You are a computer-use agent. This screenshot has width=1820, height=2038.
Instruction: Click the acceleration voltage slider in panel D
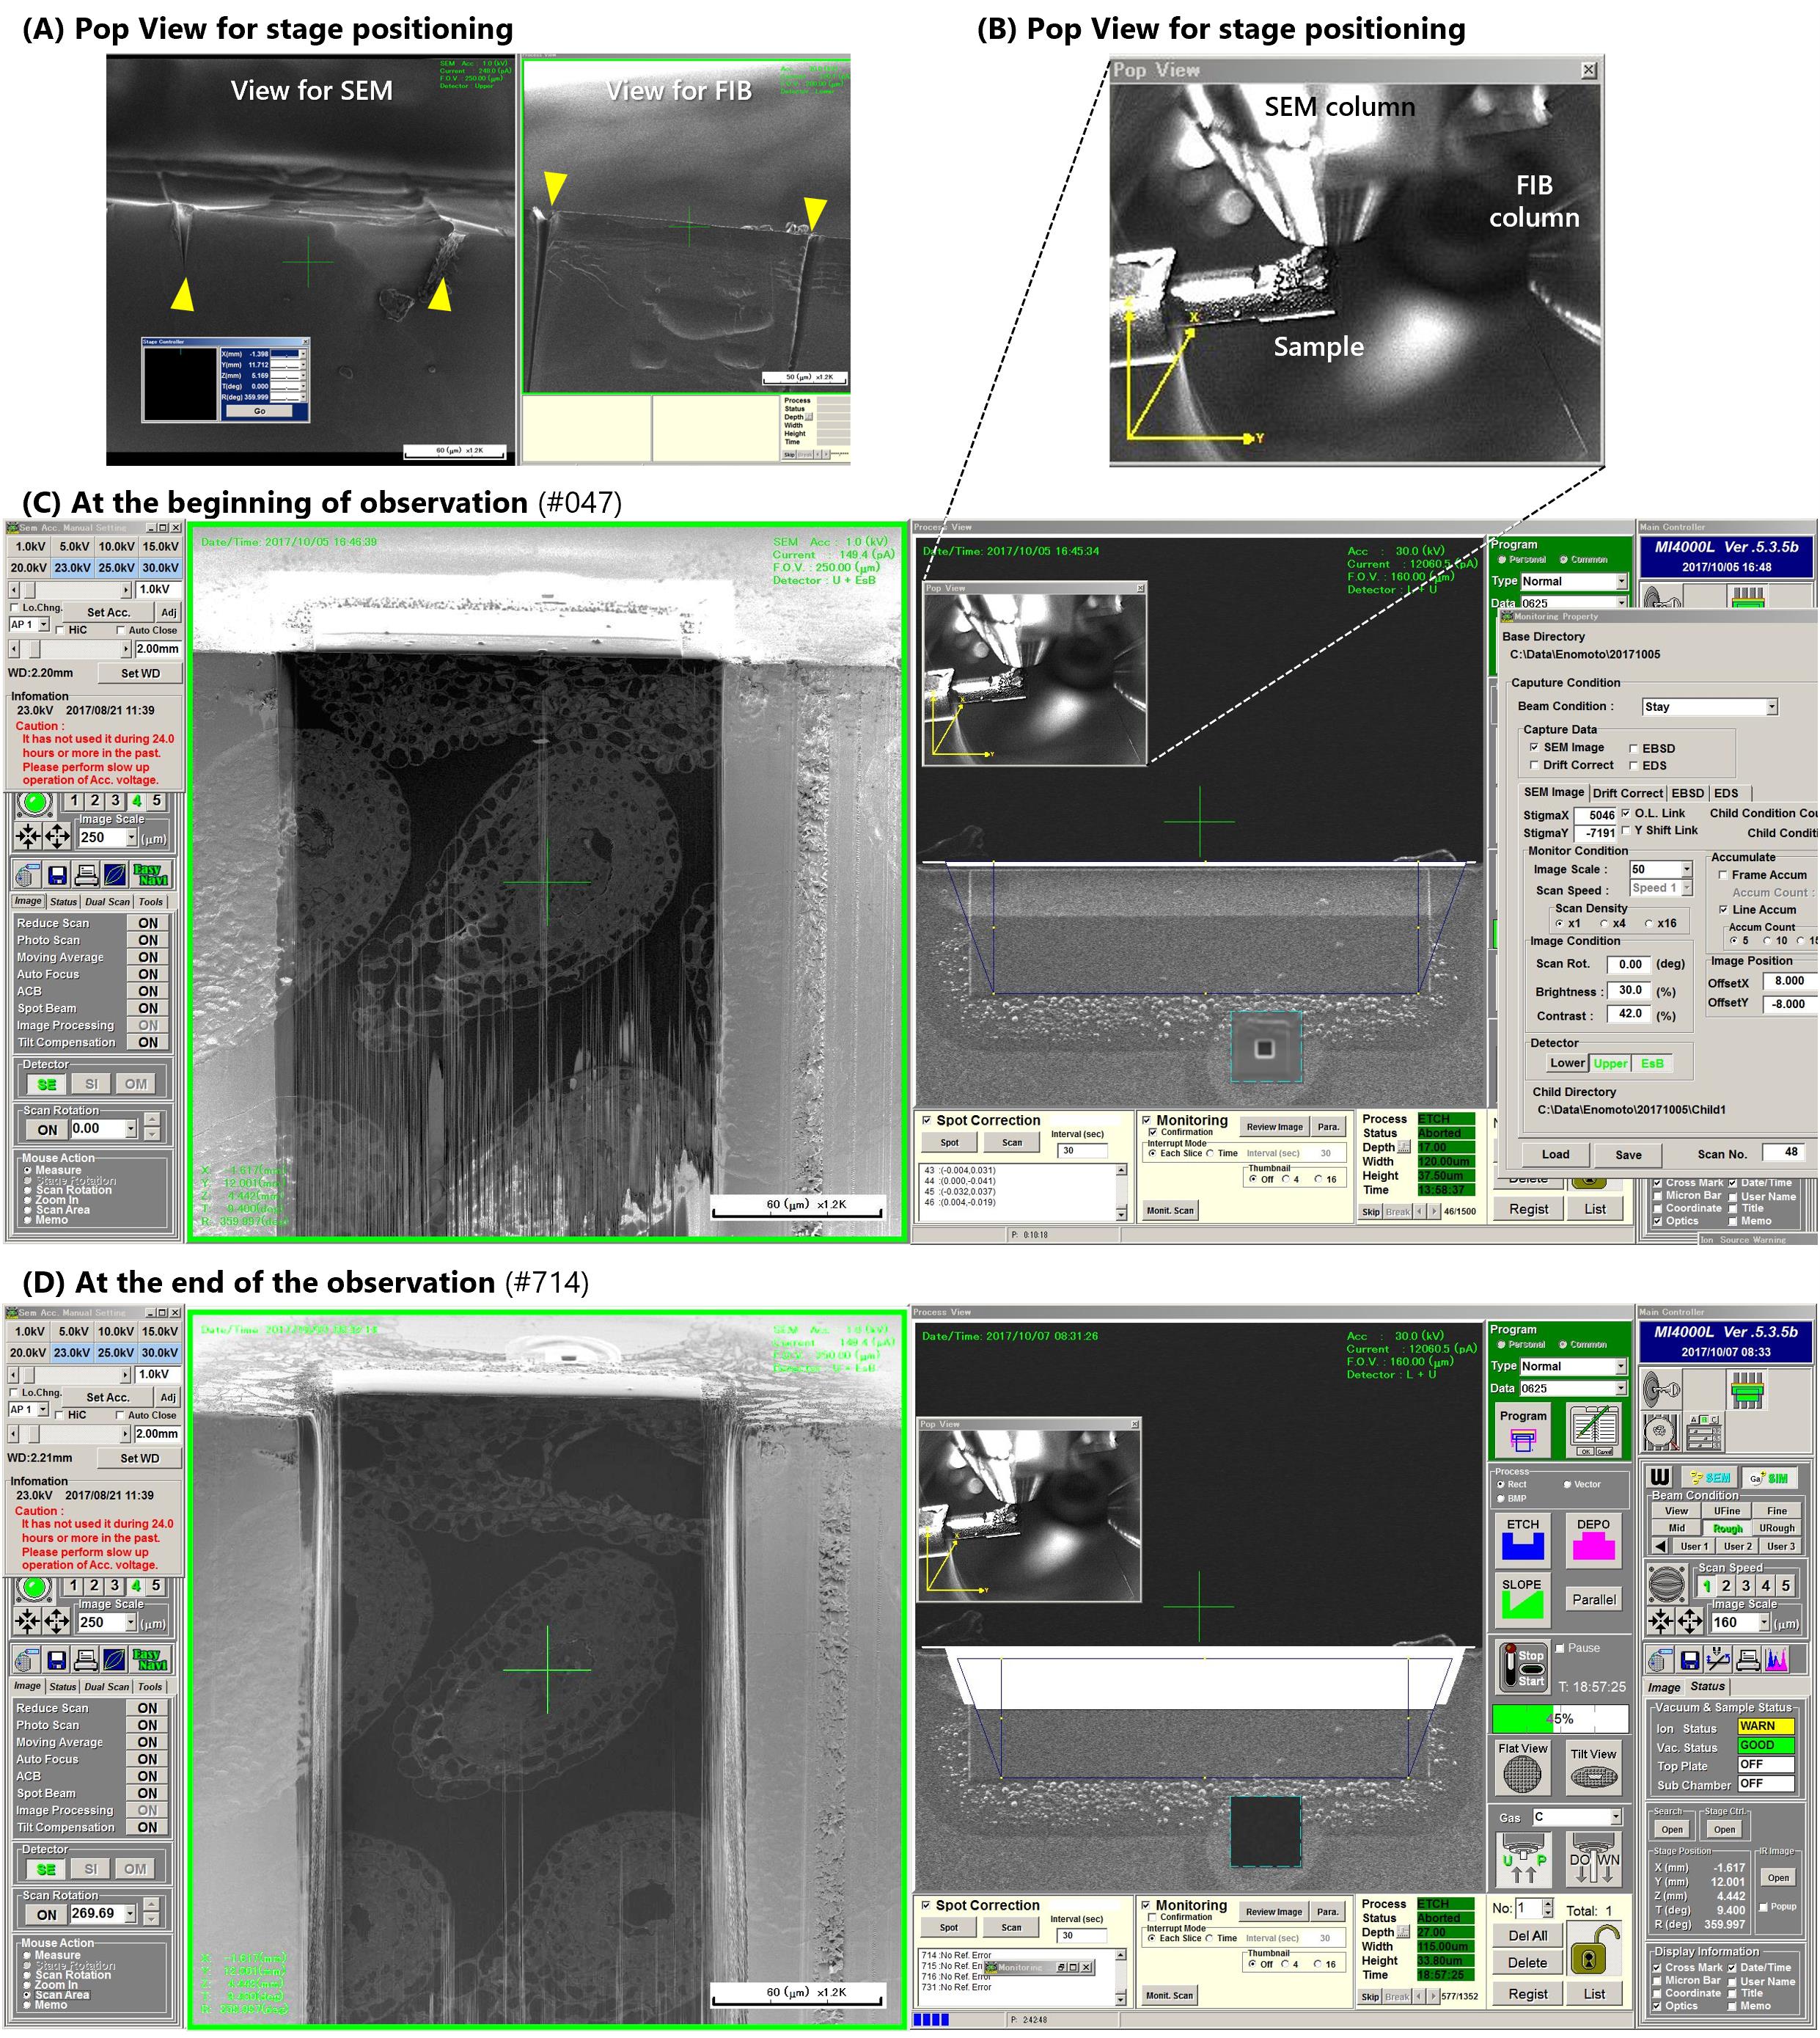(x=70, y=1375)
